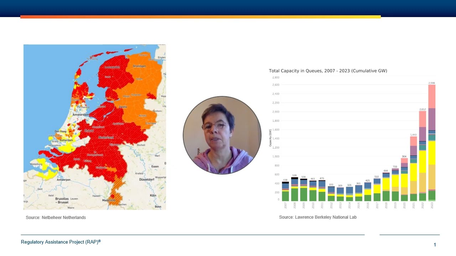
Task: Click 'Essen' label on the map
Action: 155,166
